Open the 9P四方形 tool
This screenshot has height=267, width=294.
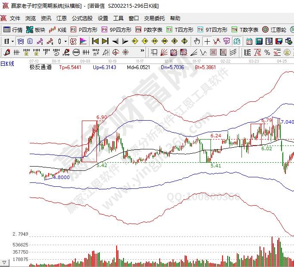[x=116, y=30]
